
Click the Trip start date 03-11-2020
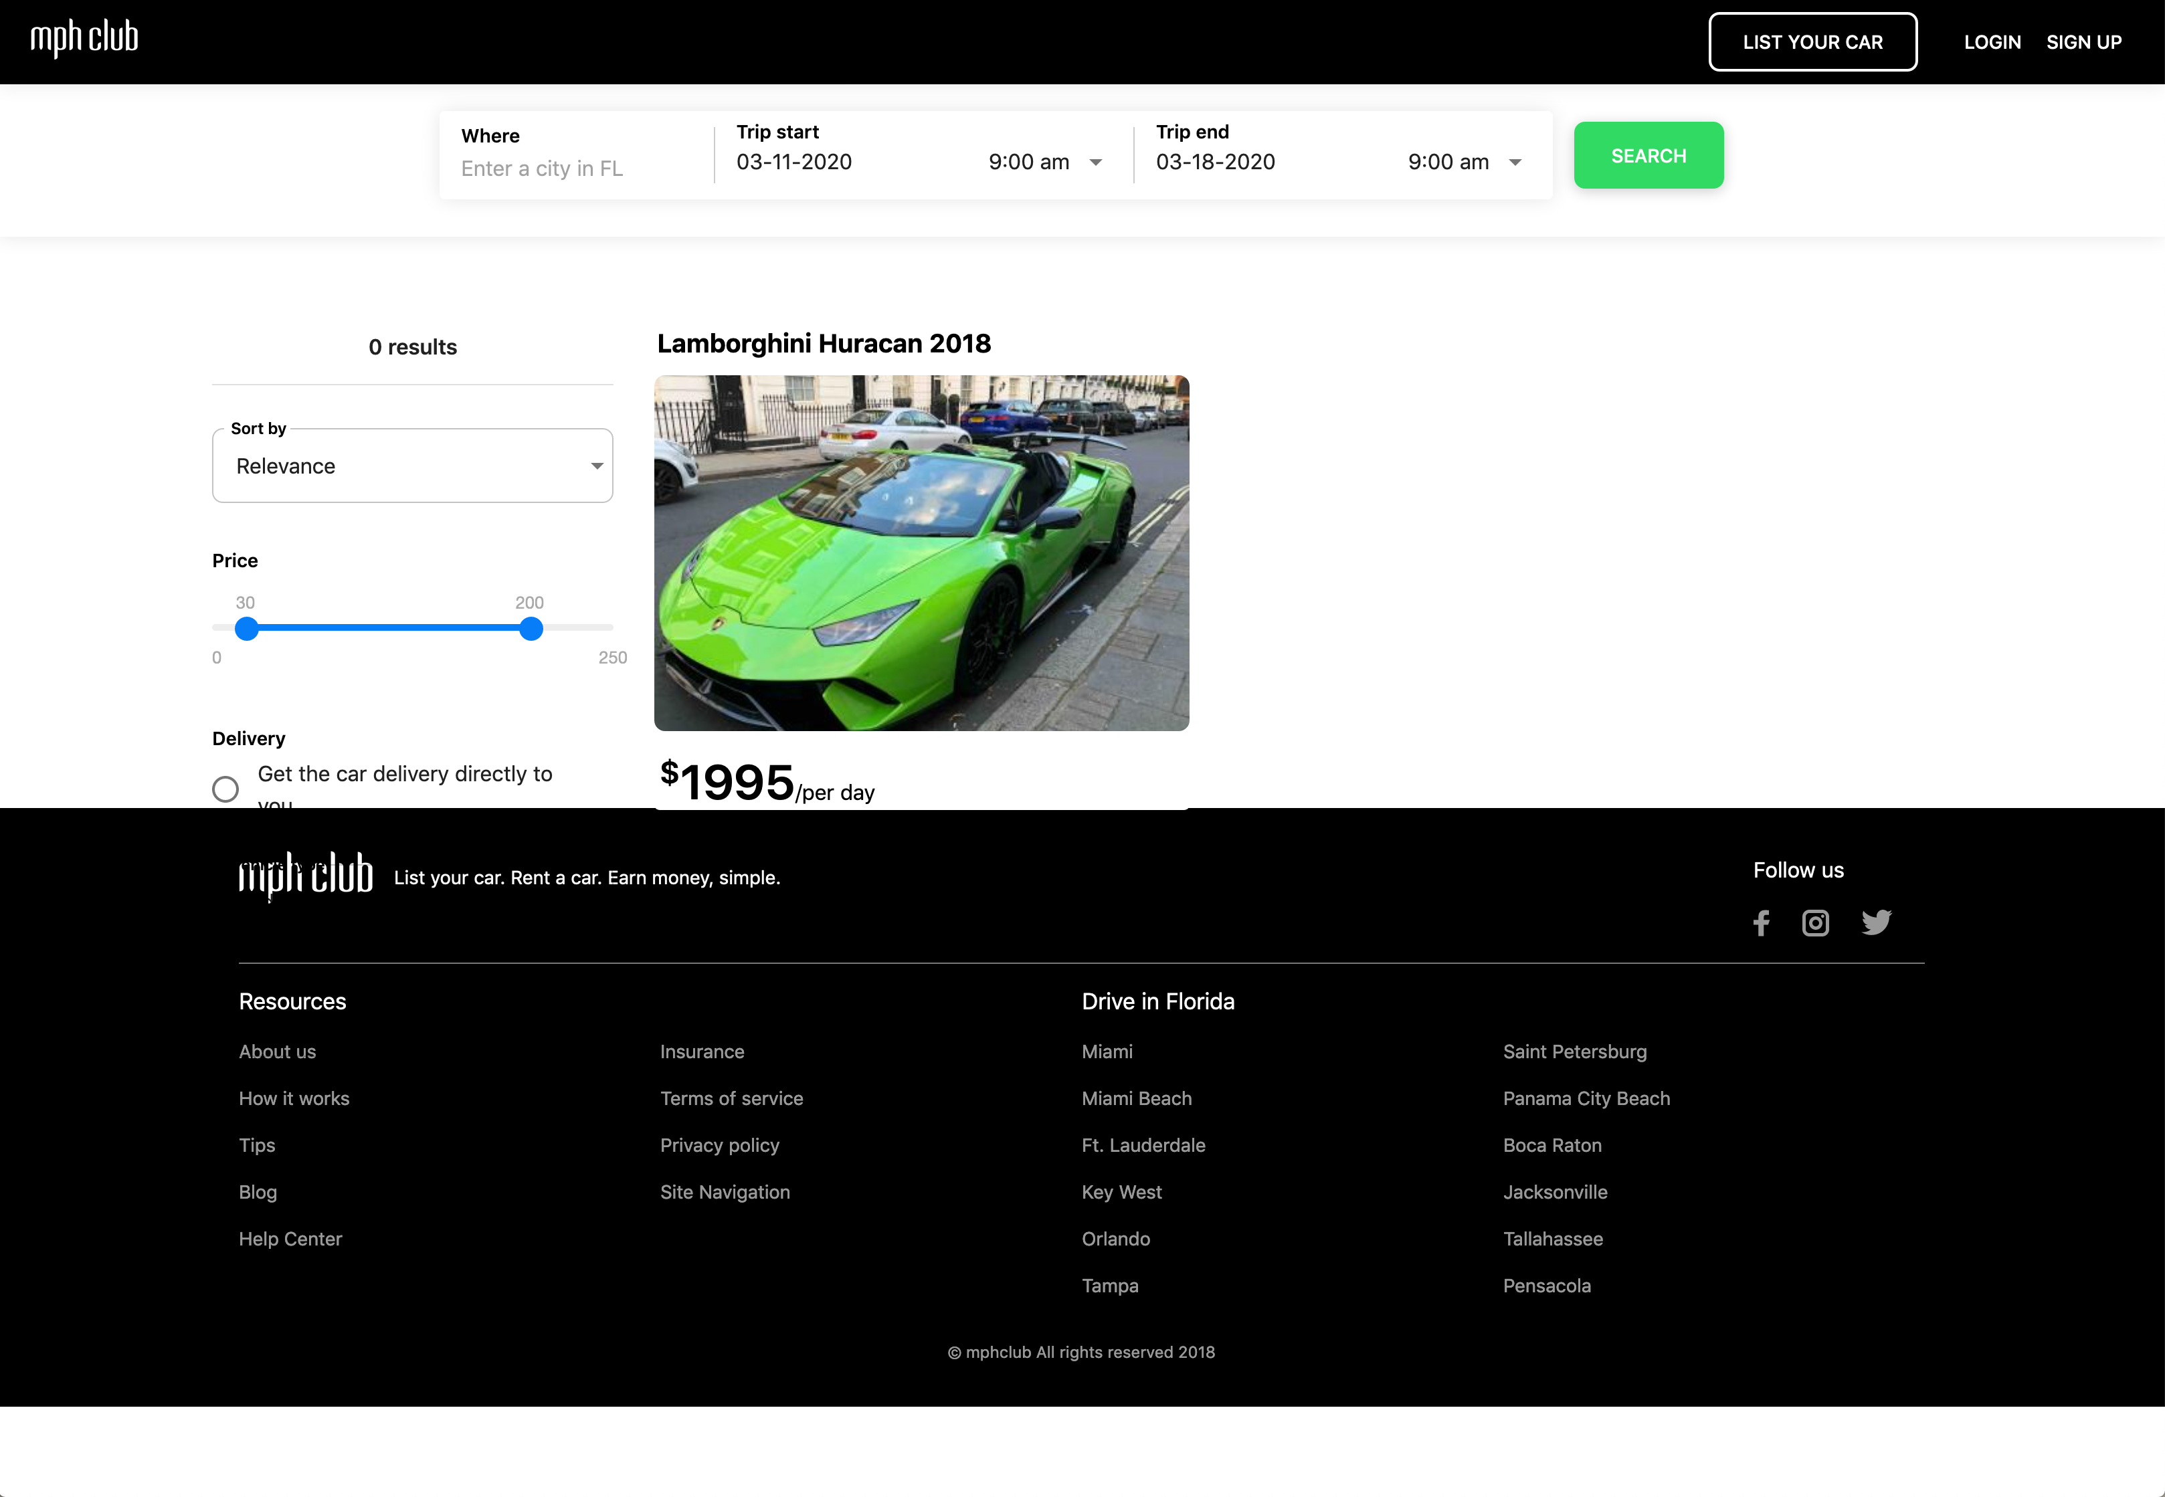point(795,163)
